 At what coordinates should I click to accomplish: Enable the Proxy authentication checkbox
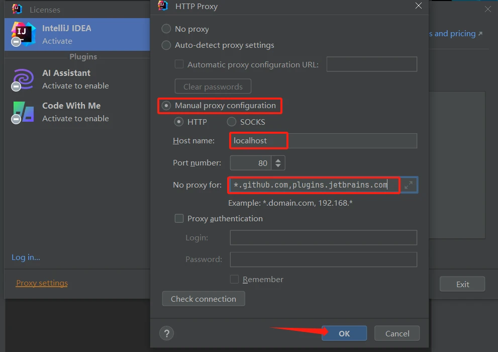point(179,219)
